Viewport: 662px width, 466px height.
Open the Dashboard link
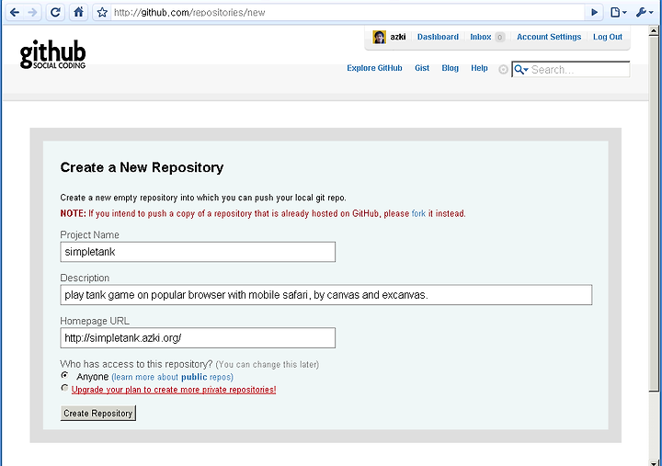coord(438,37)
